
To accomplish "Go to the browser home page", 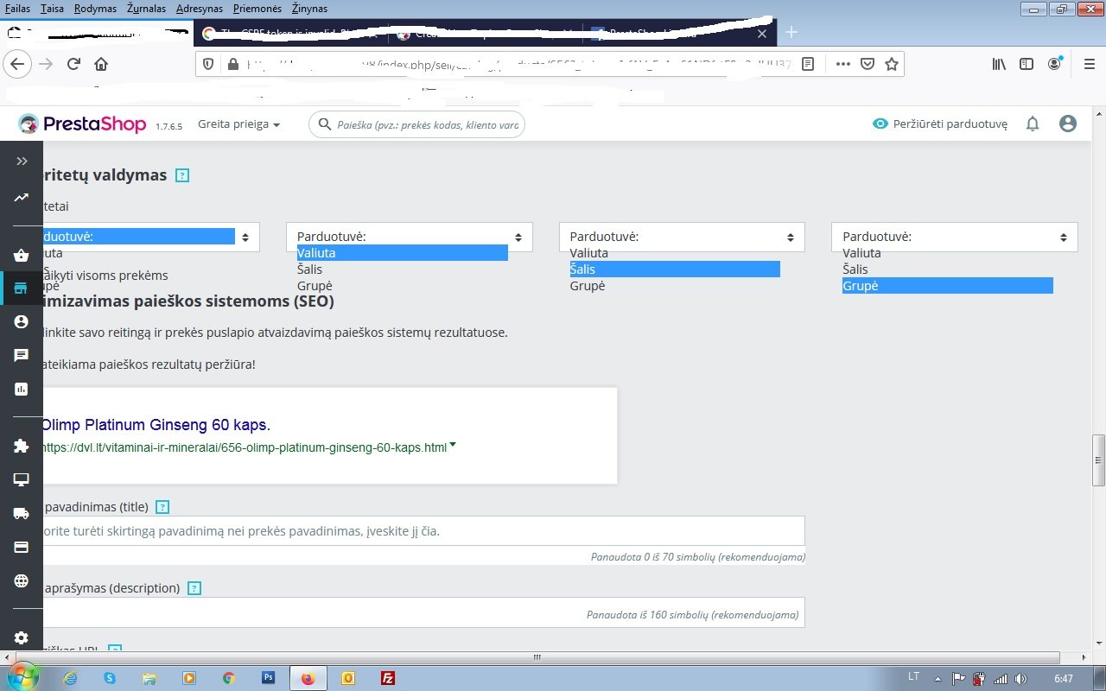I will point(101,64).
